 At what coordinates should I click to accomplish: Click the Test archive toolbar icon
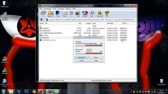pos(58,14)
